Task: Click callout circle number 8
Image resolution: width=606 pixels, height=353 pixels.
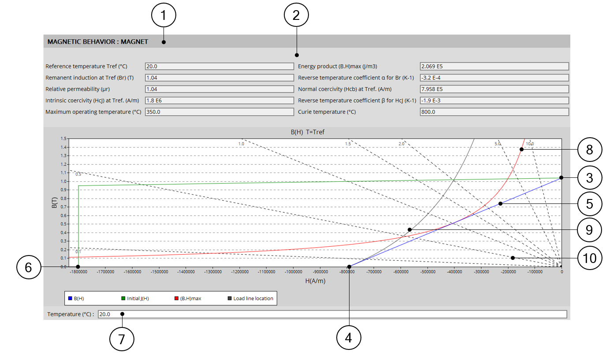Action: point(590,150)
